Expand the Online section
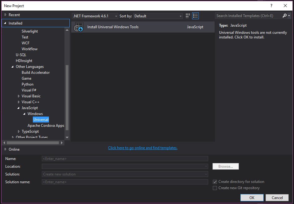 6,149
